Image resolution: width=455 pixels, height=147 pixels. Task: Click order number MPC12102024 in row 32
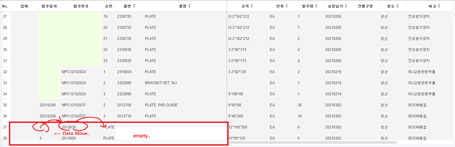coord(74,72)
